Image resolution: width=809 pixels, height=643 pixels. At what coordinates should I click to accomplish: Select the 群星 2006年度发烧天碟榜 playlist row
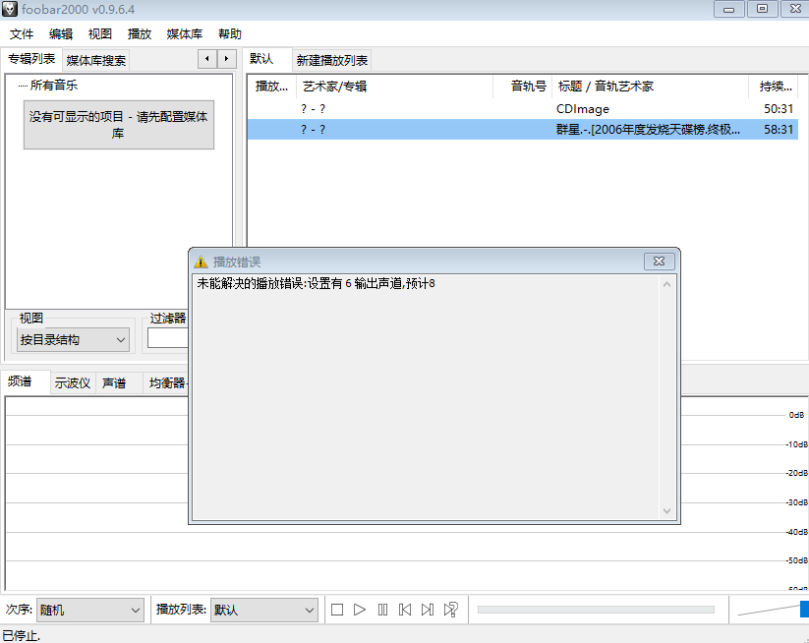click(523, 130)
